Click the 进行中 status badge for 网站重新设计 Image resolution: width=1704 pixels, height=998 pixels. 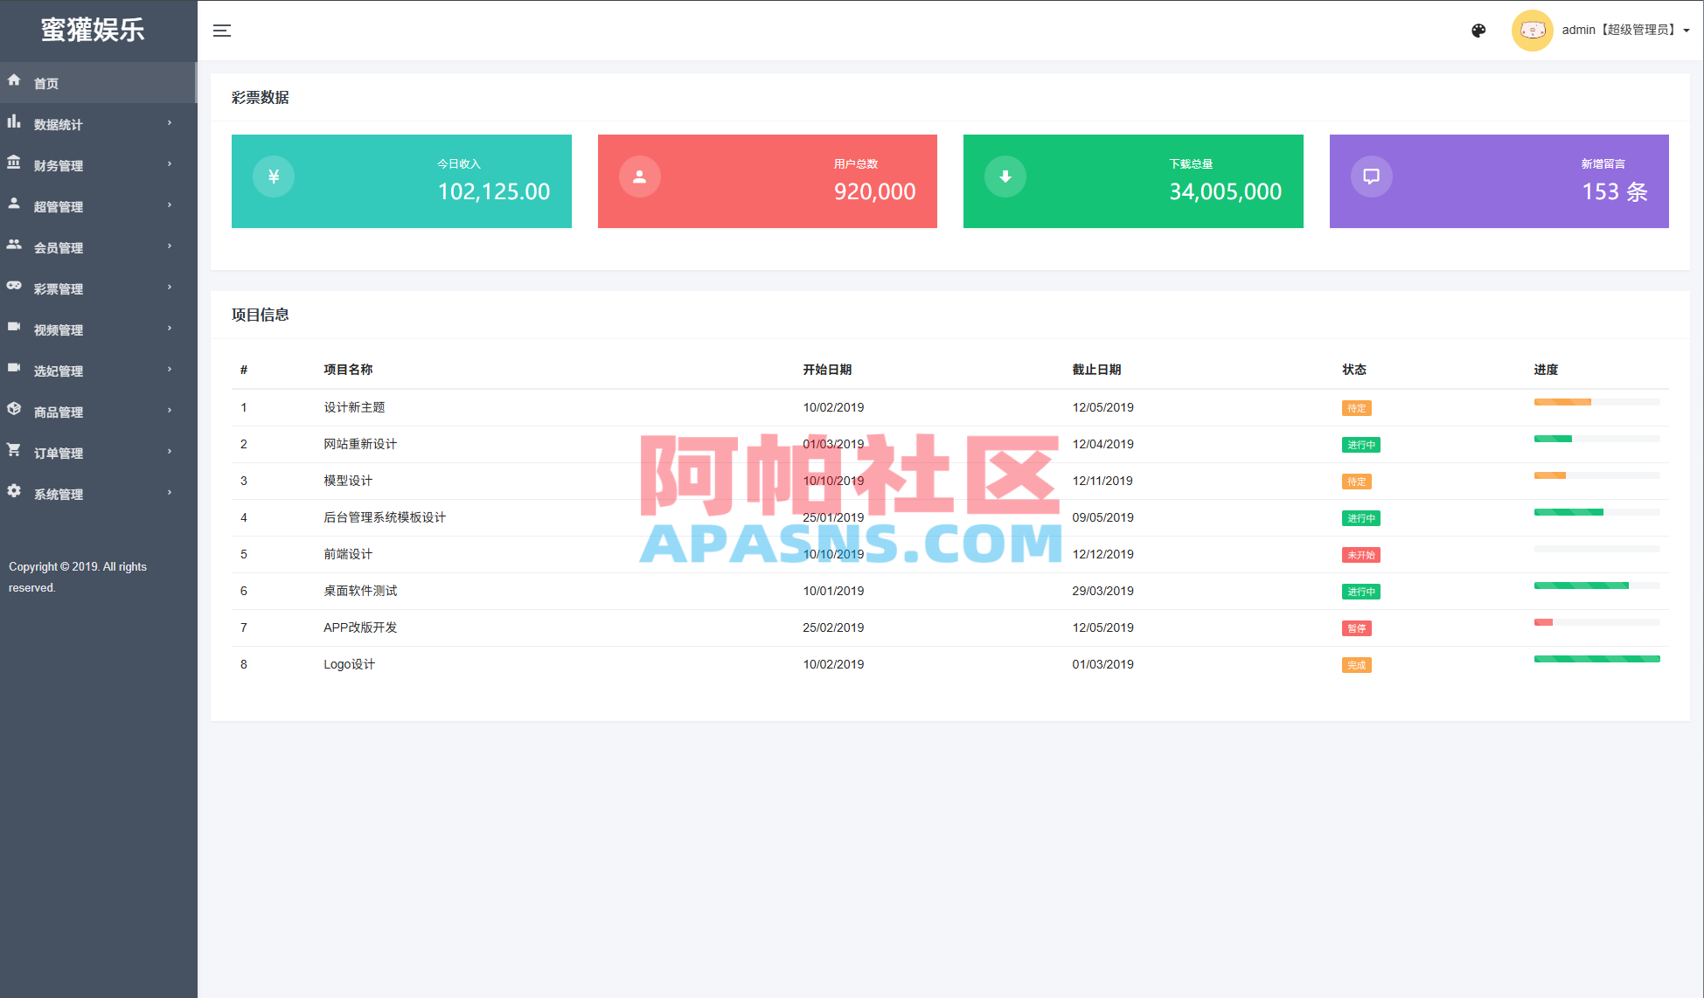[1360, 445]
